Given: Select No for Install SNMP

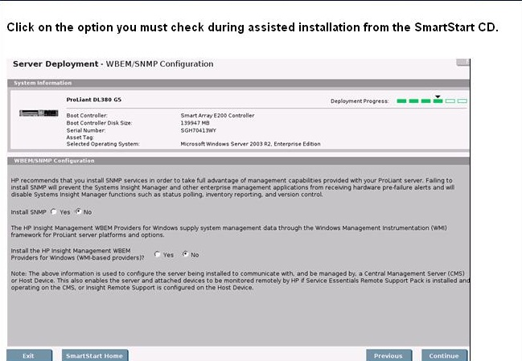Looking at the screenshot, I should (x=79, y=211).
